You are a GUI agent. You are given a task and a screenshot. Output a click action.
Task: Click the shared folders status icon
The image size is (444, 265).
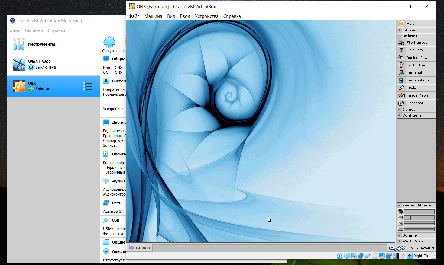[x=375, y=256]
